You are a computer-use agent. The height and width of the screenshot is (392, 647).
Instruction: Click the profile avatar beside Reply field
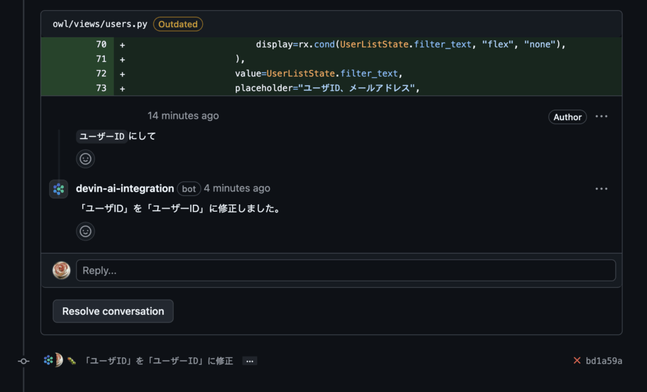(x=61, y=271)
